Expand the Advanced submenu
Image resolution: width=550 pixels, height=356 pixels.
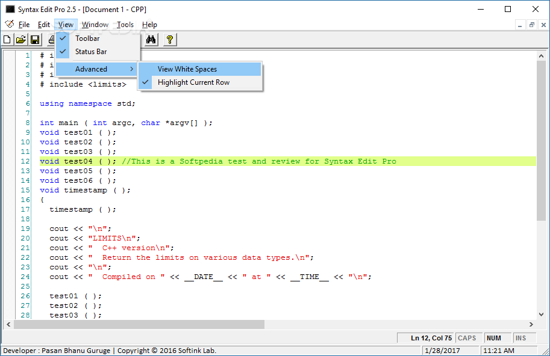pyautogui.click(x=96, y=69)
